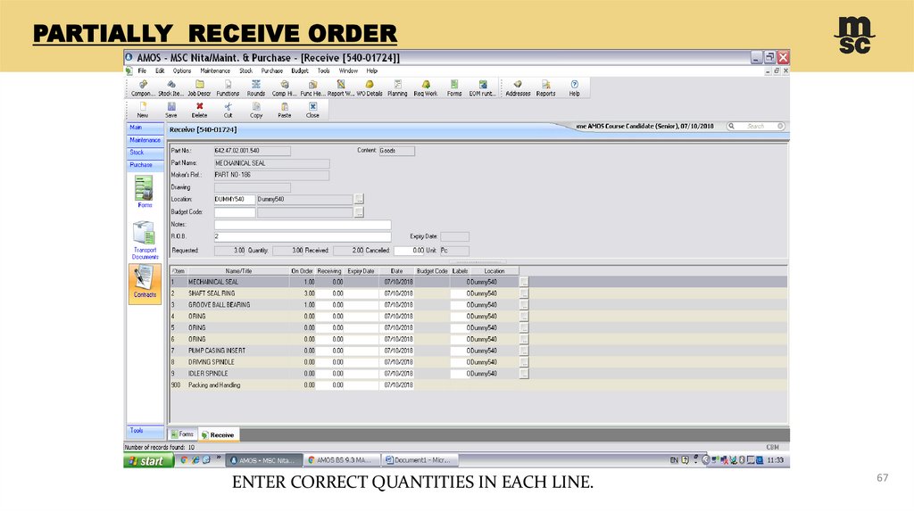Open the Components toolbar icon
This screenshot has height=512, width=914.
142,88
